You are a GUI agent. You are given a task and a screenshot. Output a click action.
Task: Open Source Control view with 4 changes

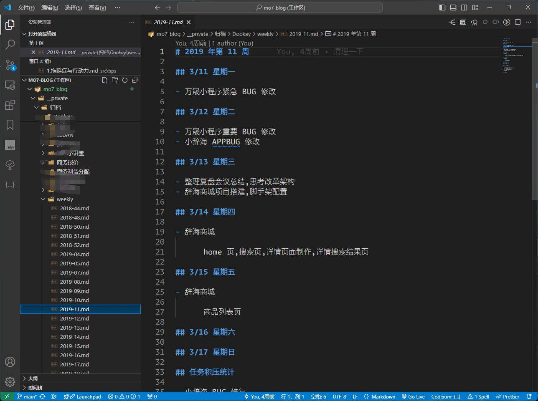tap(10, 65)
